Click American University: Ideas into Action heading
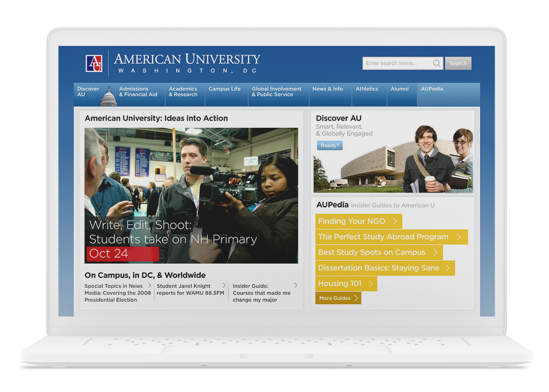Screen dimensions: 549x392 (156, 118)
